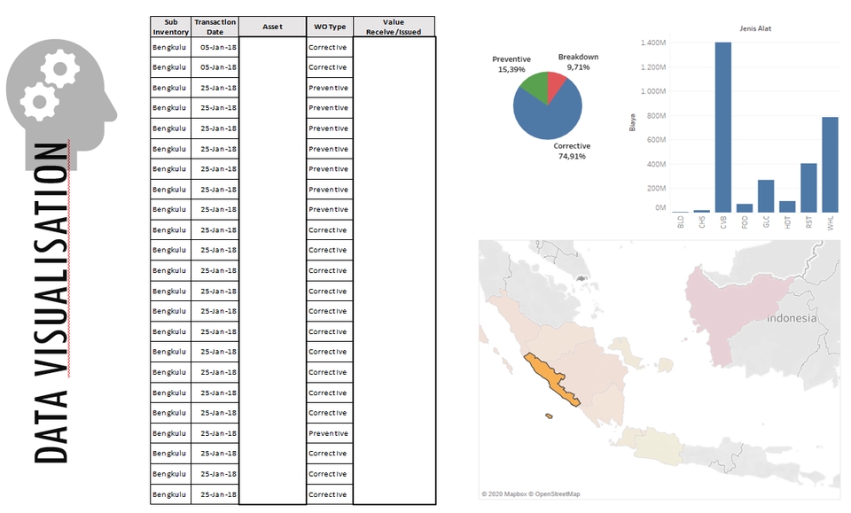Image resolution: width=851 pixels, height=513 pixels.
Task: Click the Preventive 15,39% pie label
Action: coord(511,64)
